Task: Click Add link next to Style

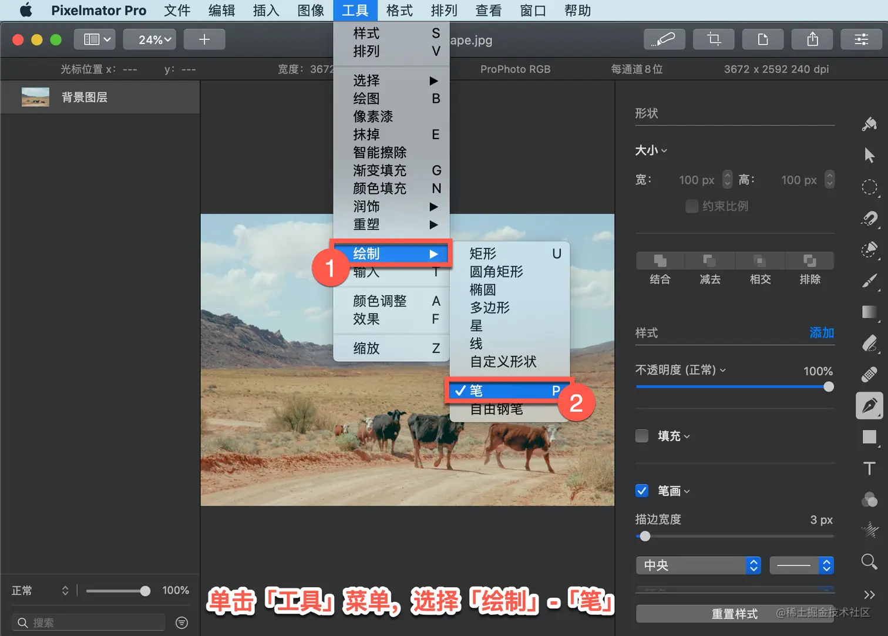Action: pyautogui.click(x=822, y=332)
